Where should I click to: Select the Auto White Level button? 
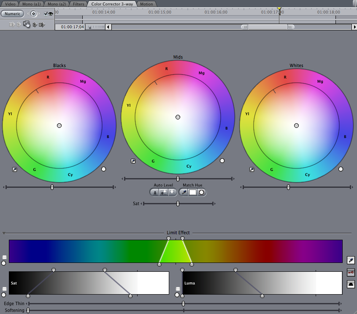[x=172, y=192]
